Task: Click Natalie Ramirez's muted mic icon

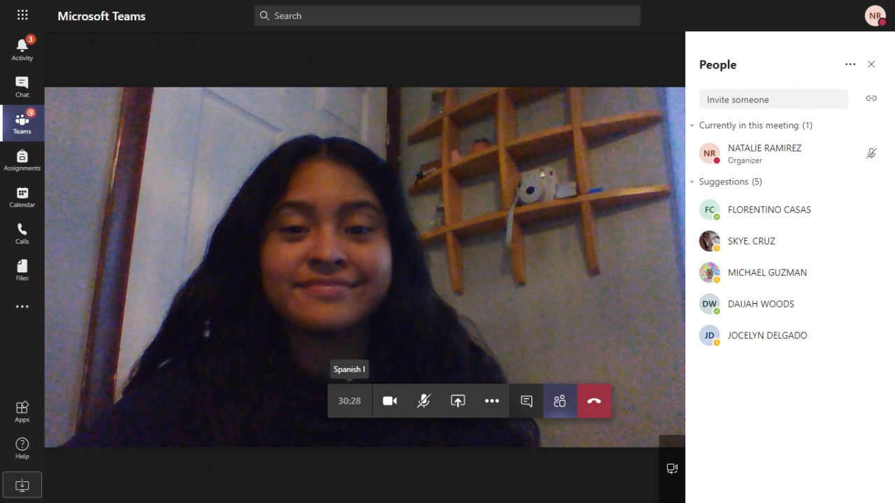Action: [871, 153]
